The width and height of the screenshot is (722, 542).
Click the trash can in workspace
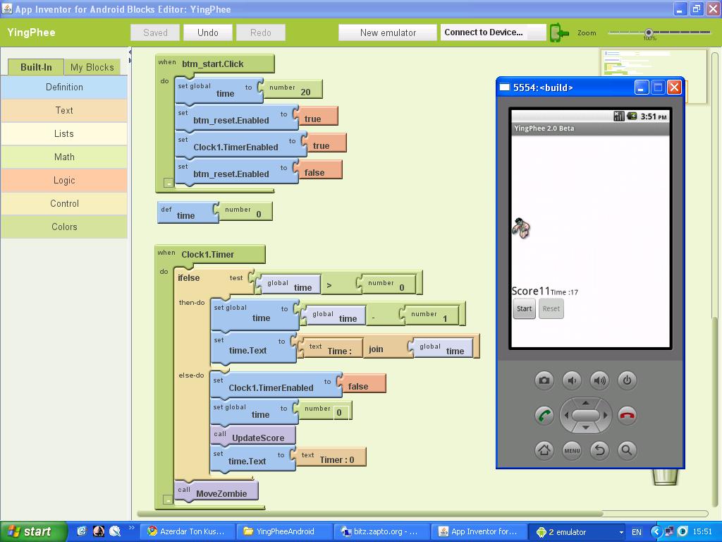(x=666, y=476)
